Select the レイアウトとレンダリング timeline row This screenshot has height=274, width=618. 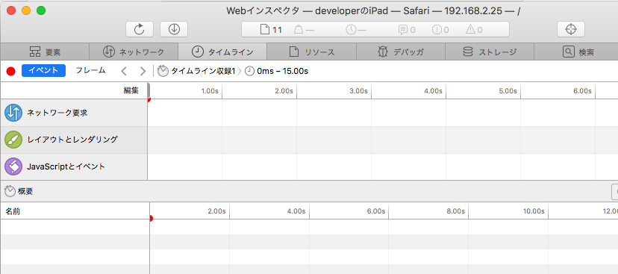(x=74, y=140)
